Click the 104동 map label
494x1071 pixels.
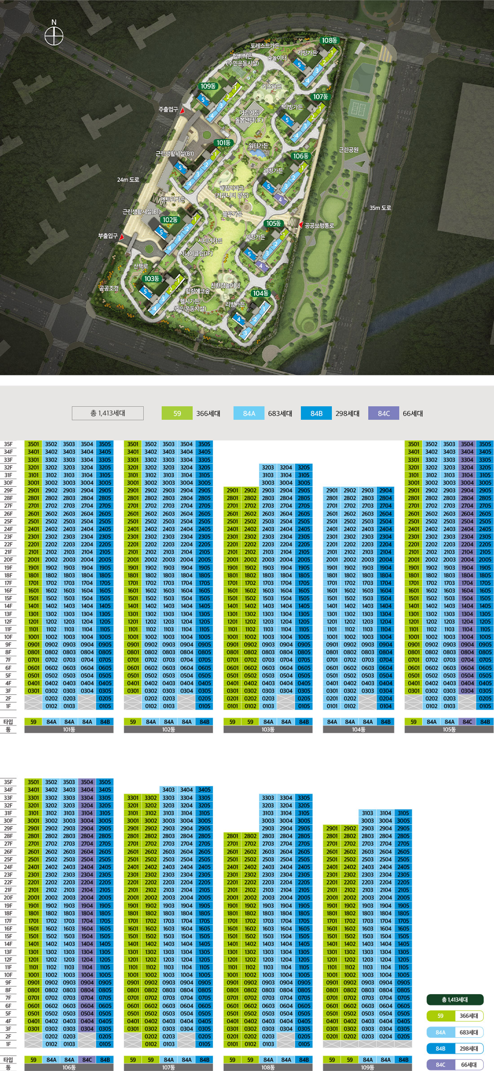pyautogui.click(x=260, y=293)
